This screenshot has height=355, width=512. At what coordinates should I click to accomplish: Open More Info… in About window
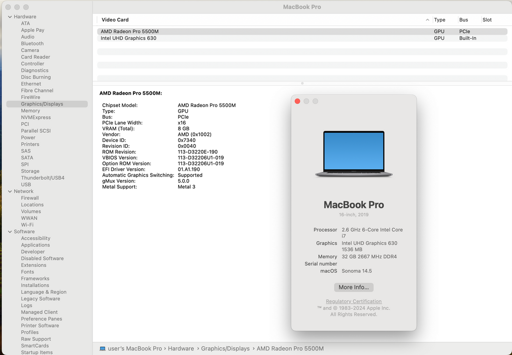click(354, 287)
